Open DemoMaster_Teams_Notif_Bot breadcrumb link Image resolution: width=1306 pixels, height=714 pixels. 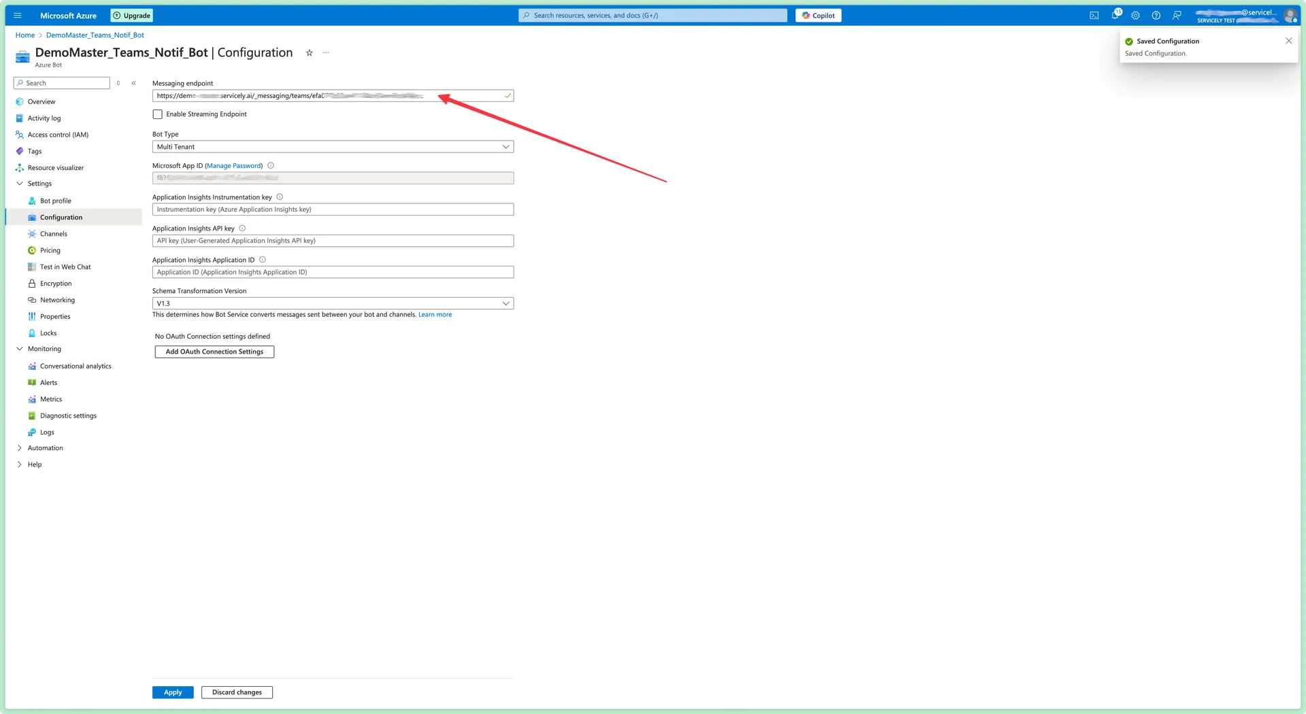pos(95,35)
